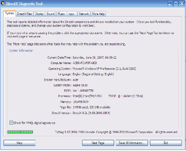The width and height of the screenshot is (186, 151).
Task: Click the Current Date/Time value
Action: click(x=94, y=58)
